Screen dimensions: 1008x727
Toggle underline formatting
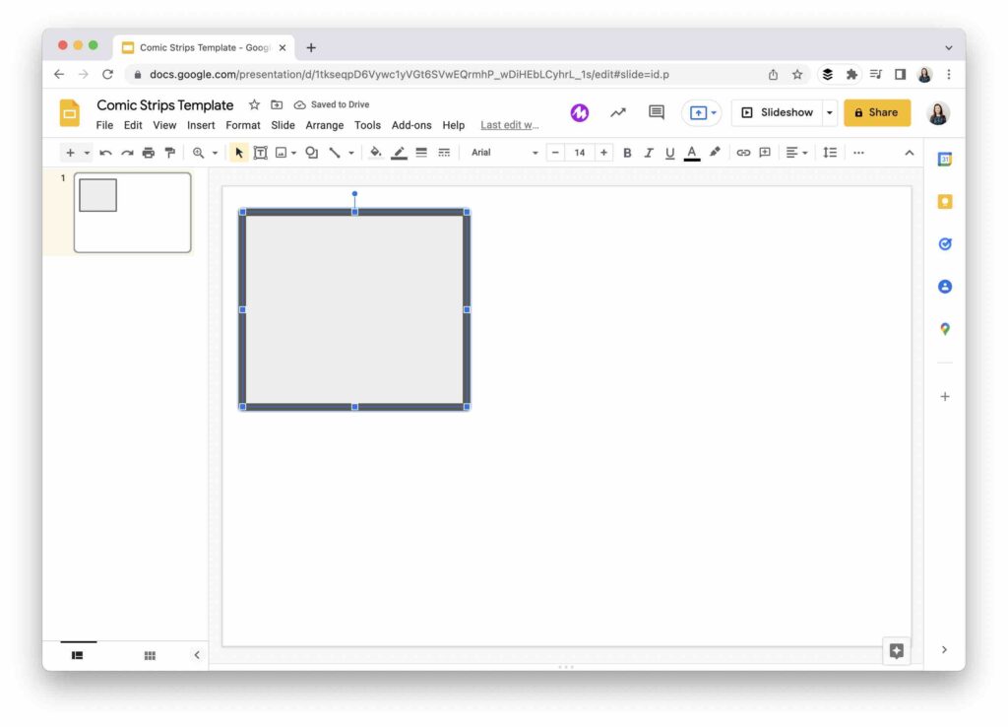669,153
